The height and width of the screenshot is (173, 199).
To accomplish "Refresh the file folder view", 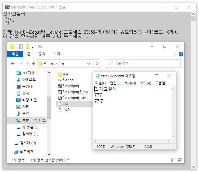I will click(x=97, y=63).
